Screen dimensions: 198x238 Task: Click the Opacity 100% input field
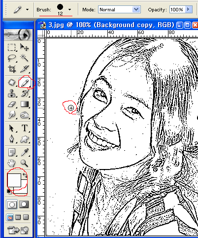(177, 9)
